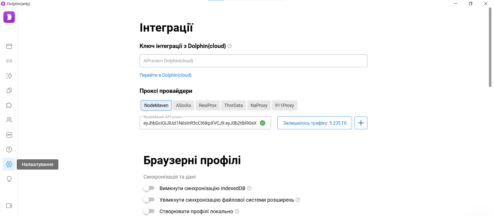Open the lightbulb ideas sidebar icon

click(9, 179)
